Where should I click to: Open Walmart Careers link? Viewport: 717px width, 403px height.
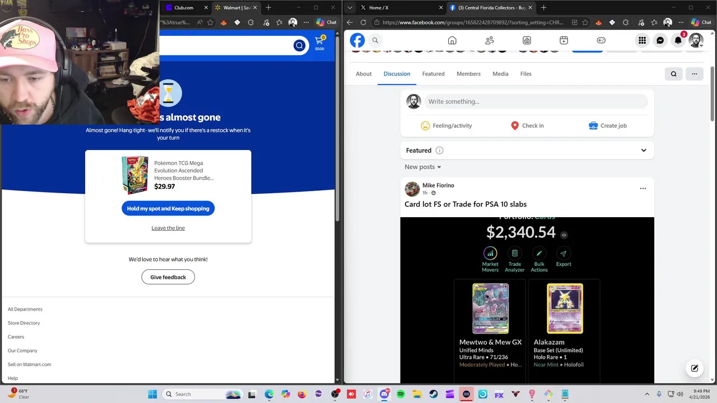(16, 337)
